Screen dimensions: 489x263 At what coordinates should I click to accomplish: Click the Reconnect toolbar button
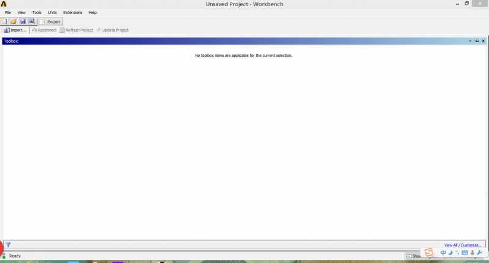[44, 30]
